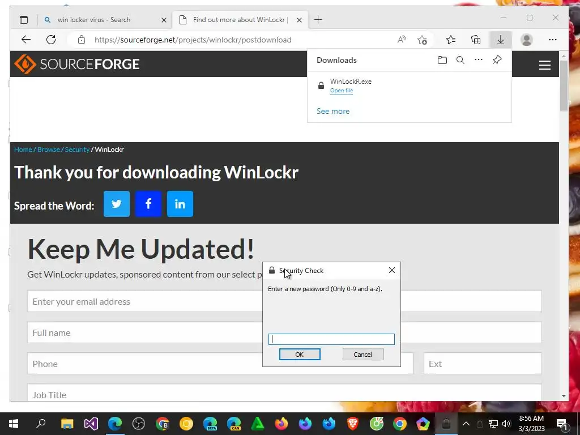Toggle the Downloads toolbar button

point(501,40)
